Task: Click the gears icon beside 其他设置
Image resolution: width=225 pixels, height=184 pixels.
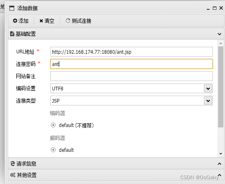Action: click(13, 175)
